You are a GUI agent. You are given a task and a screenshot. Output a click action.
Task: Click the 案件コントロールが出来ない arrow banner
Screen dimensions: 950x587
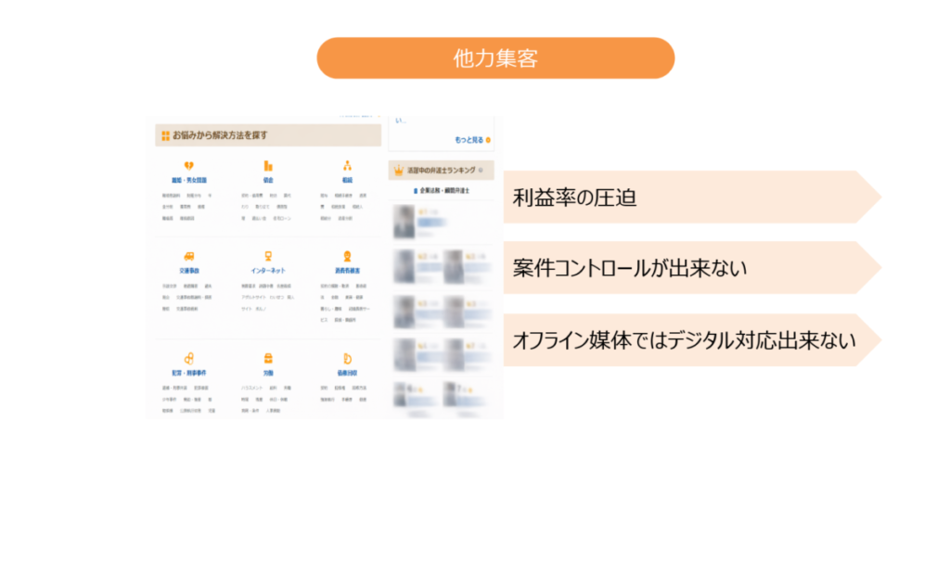687,268
